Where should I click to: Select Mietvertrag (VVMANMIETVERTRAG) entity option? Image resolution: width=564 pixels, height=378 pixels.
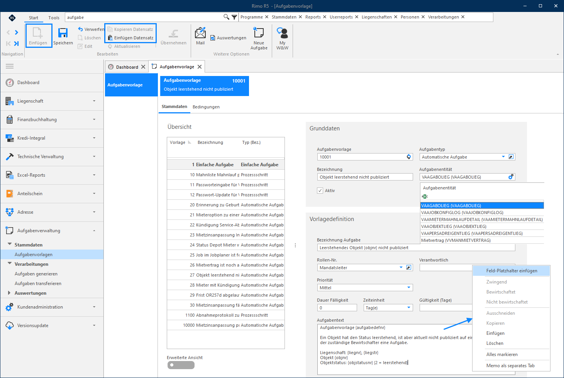482,240
